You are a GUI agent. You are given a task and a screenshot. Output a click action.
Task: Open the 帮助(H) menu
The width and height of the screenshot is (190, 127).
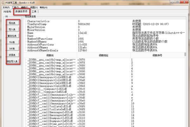point(43,8)
